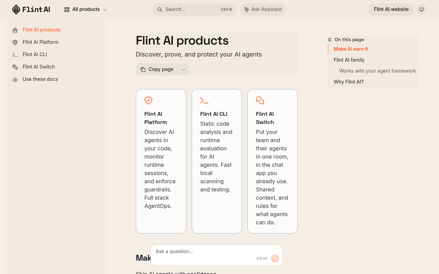Screen dimensions: 439x274
Task: Open the Ask Assistant button
Action: pos(263,10)
